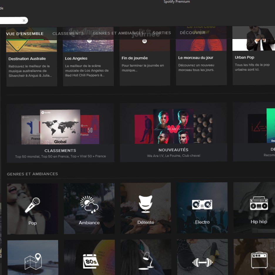
Task: Clear the search field with the X icon
Action: click(x=24, y=21)
